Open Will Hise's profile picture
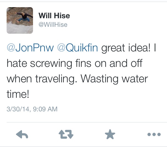Screen dimensions: 167x147 pos(20,20)
